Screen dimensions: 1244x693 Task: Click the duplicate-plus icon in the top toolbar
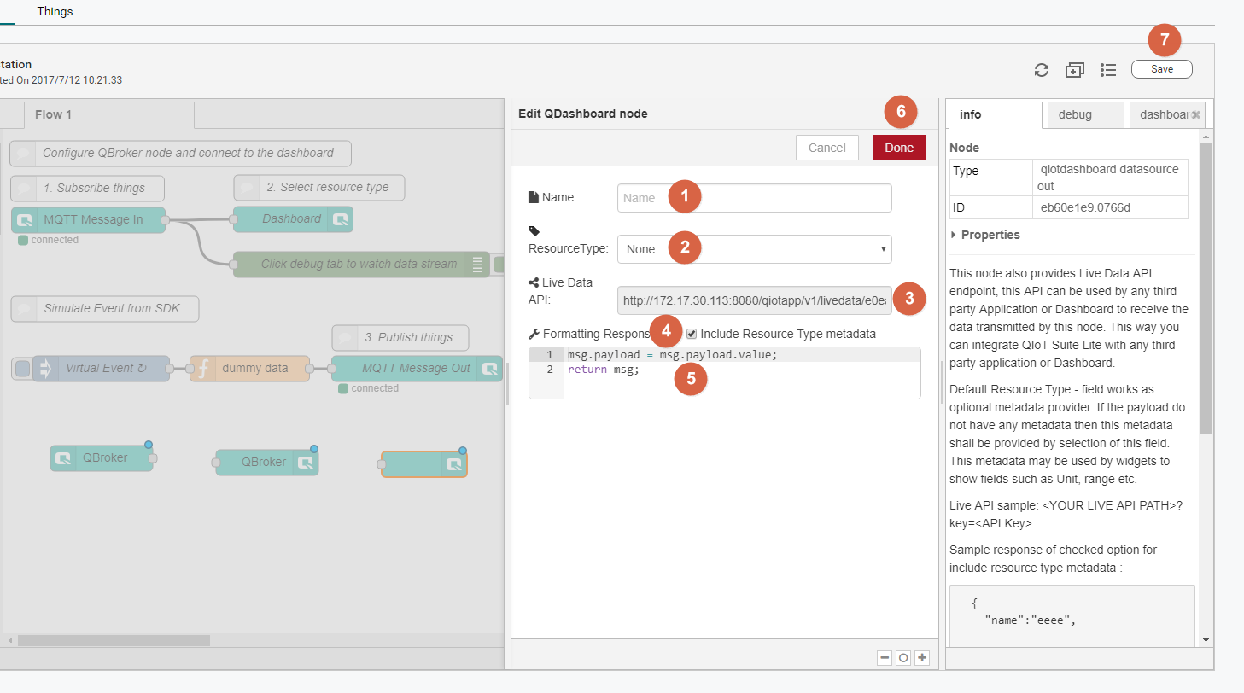point(1074,70)
